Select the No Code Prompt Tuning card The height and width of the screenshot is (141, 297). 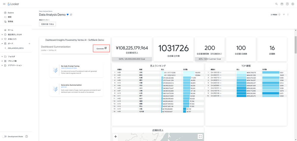tap(76, 70)
